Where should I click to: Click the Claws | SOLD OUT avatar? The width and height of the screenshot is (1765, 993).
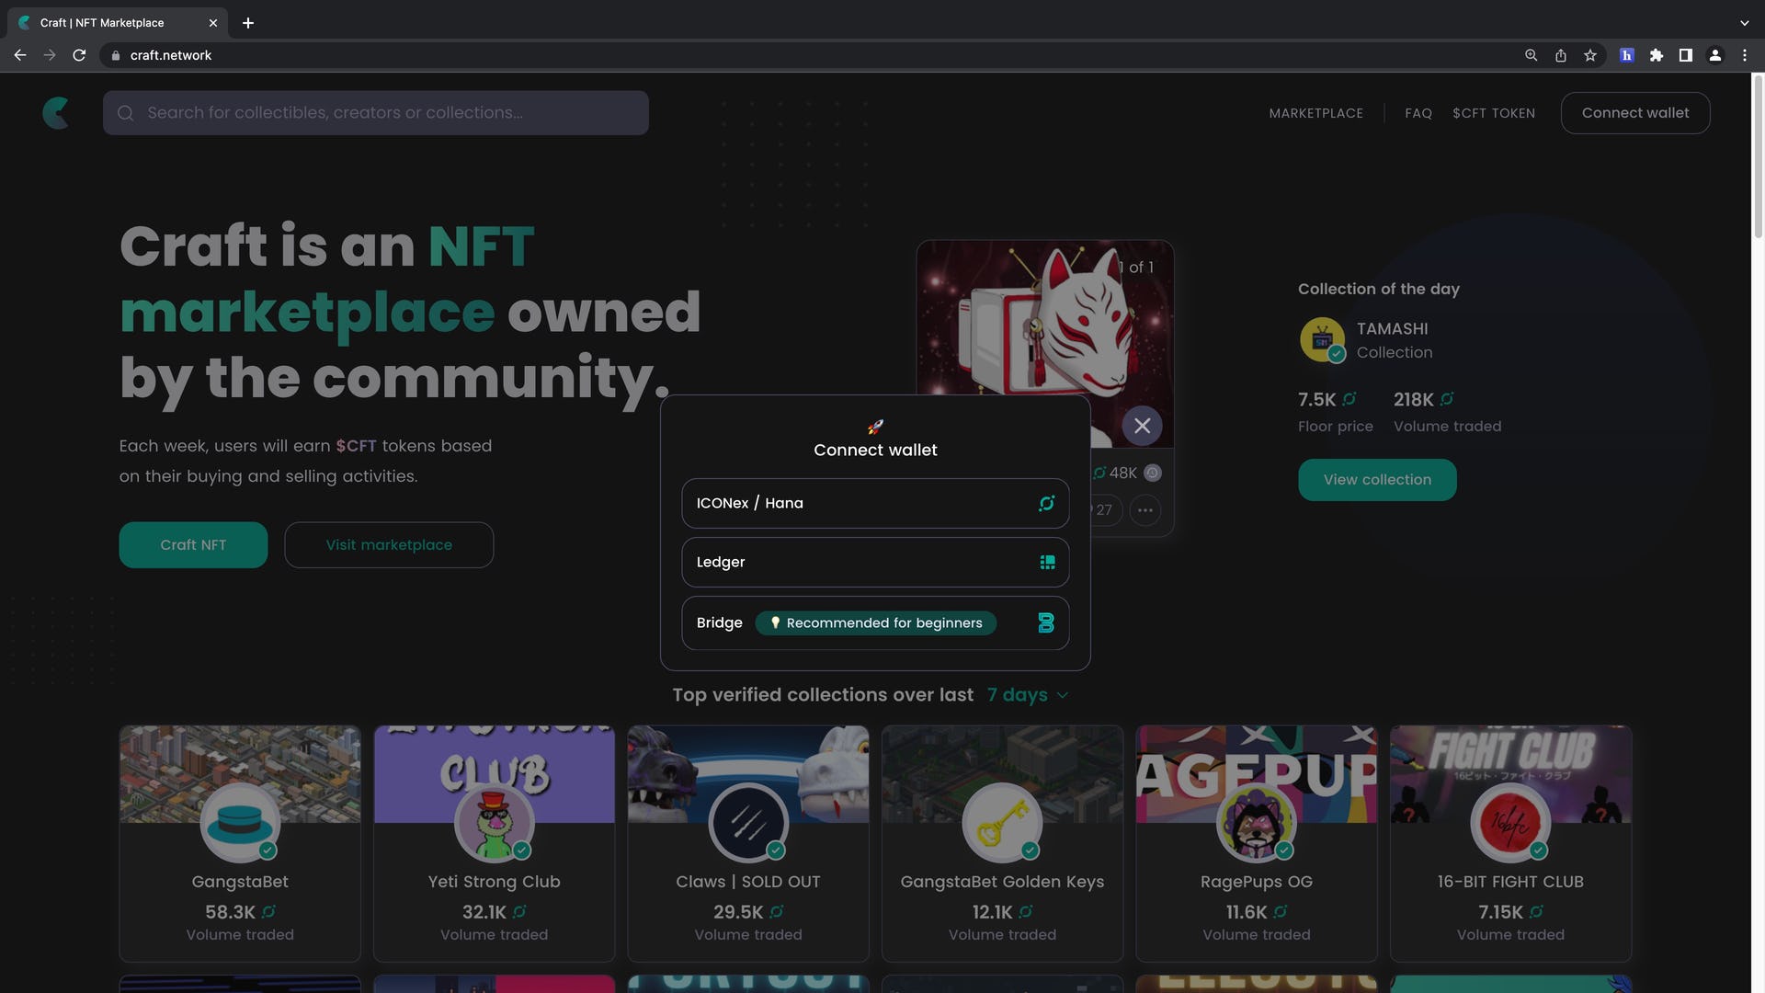point(748,823)
